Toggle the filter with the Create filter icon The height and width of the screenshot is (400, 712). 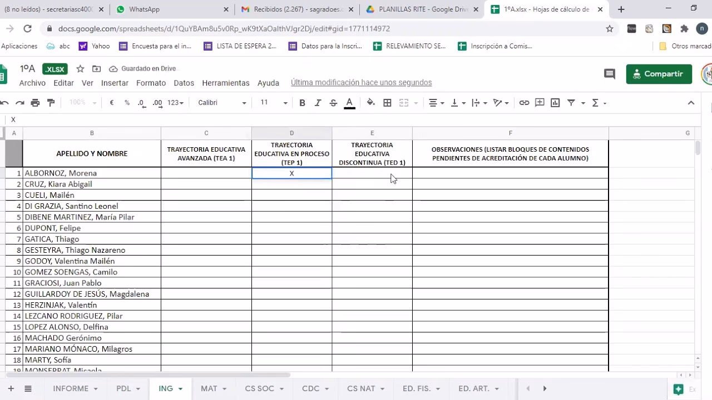pyautogui.click(x=571, y=103)
